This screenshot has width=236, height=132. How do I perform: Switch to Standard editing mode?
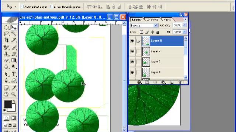click(6, 118)
